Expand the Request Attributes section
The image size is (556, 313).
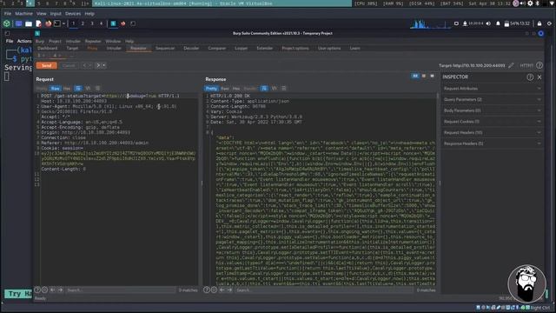(x=493, y=89)
